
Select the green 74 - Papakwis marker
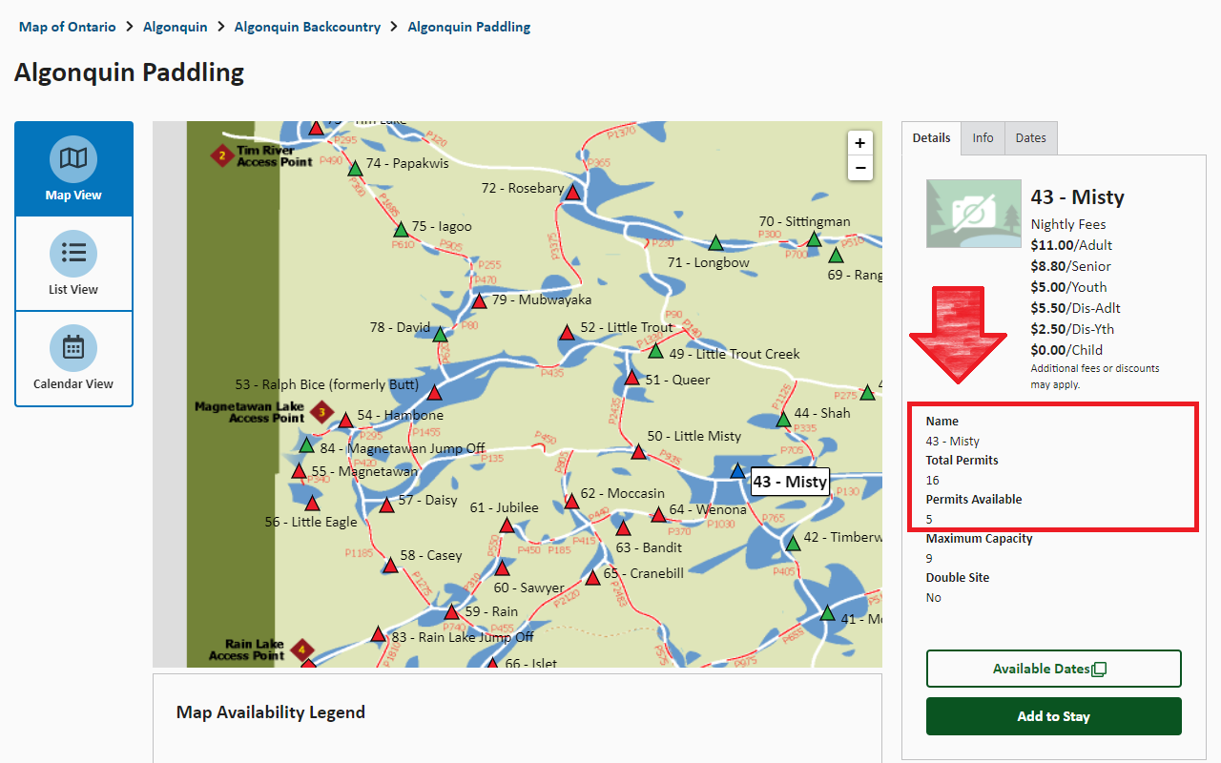tap(355, 168)
